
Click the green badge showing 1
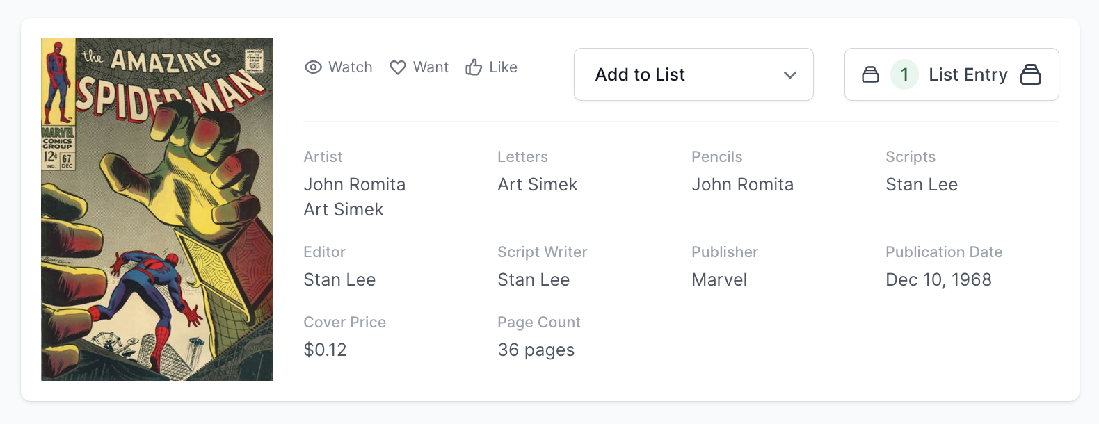pos(904,74)
